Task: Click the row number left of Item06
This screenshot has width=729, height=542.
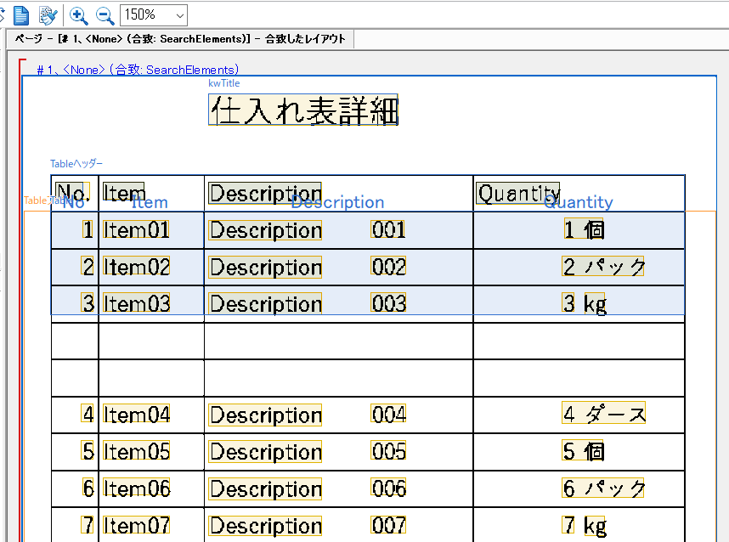Action: [x=88, y=488]
